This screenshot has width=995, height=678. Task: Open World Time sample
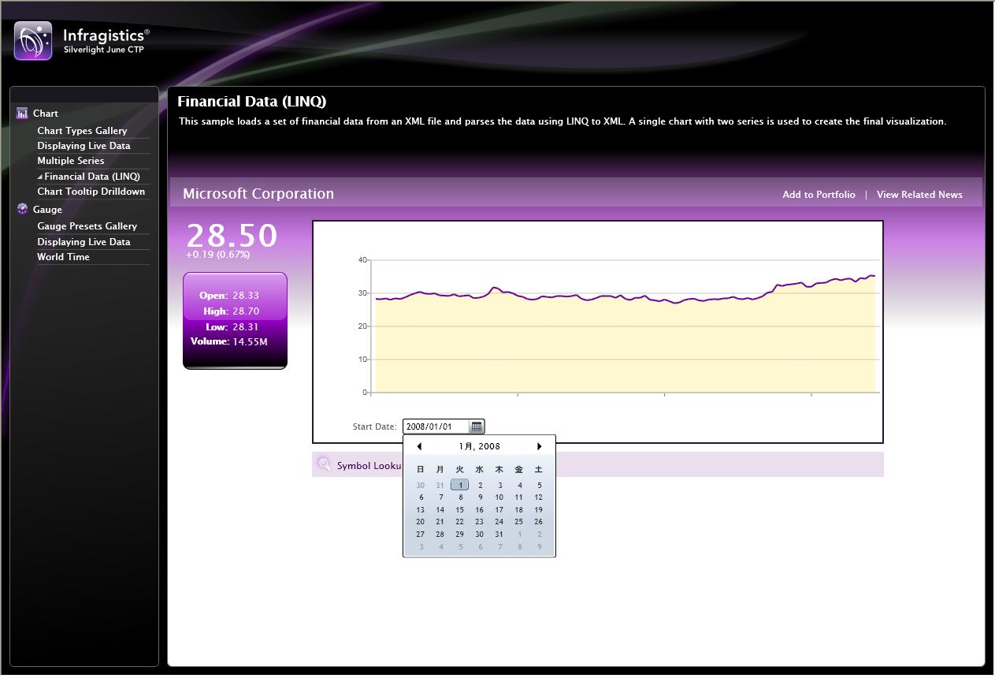[x=63, y=257]
